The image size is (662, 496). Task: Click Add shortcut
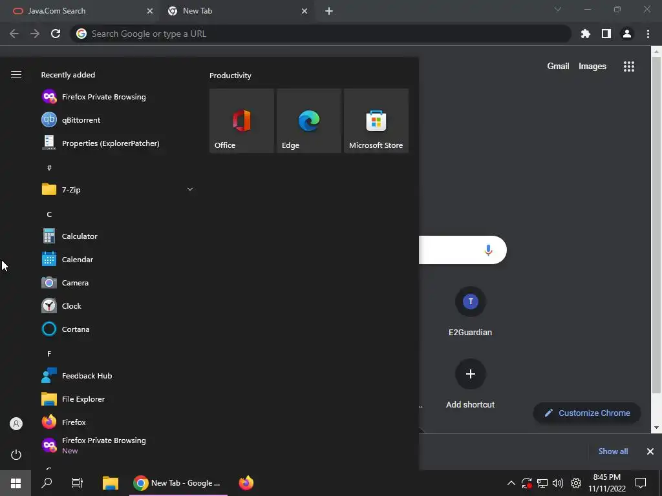click(x=471, y=384)
